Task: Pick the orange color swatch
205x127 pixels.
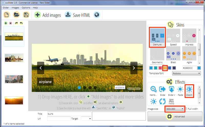Action: [x=165, y=68]
